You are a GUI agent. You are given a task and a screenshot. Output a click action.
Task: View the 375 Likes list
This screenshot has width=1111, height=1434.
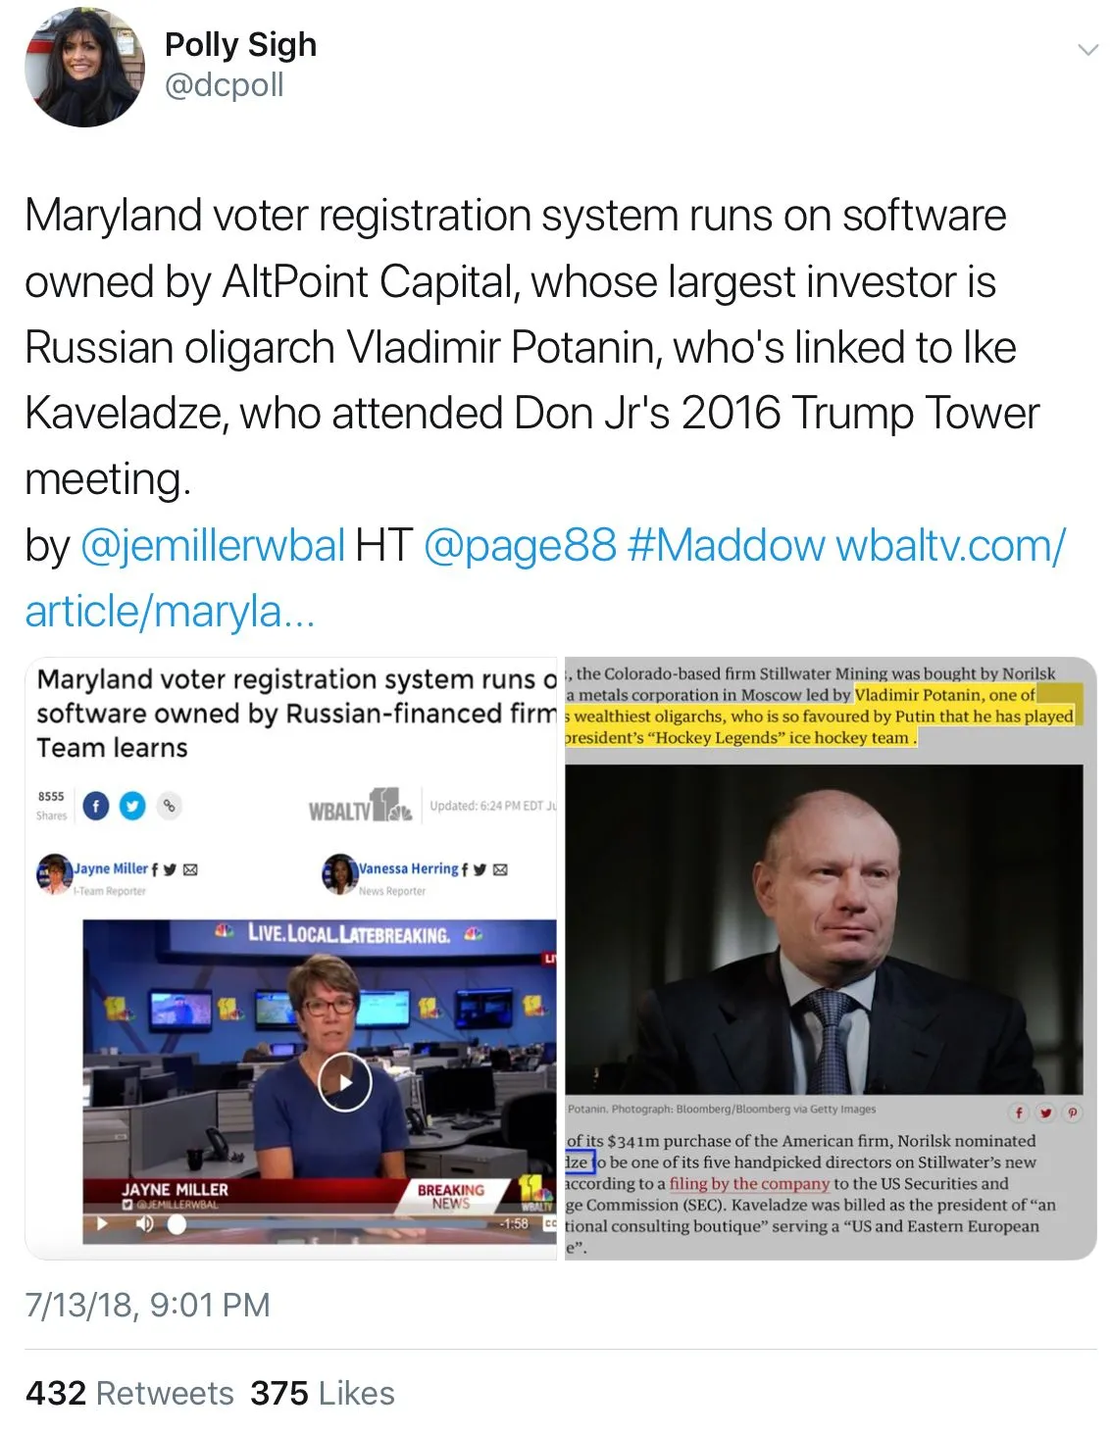tap(323, 1393)
